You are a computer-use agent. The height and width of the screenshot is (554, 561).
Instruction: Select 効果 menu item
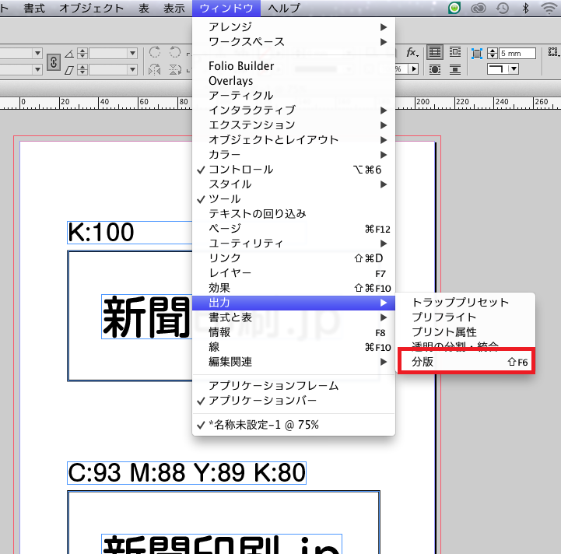coord(293,288)
